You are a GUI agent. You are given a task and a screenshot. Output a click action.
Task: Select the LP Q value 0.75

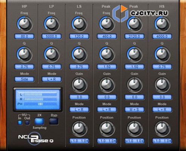[x=52, y=67]
